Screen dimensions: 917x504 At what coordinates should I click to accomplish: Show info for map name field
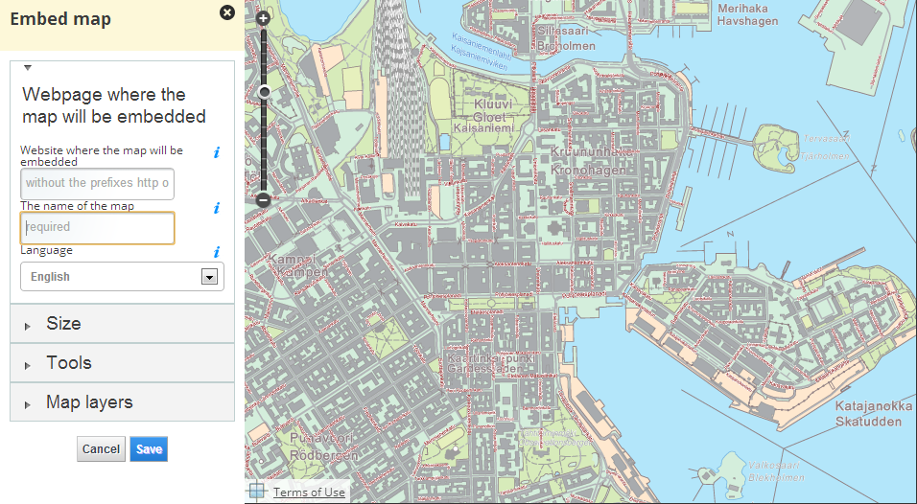pyautogui.click(x=217, y=208)
